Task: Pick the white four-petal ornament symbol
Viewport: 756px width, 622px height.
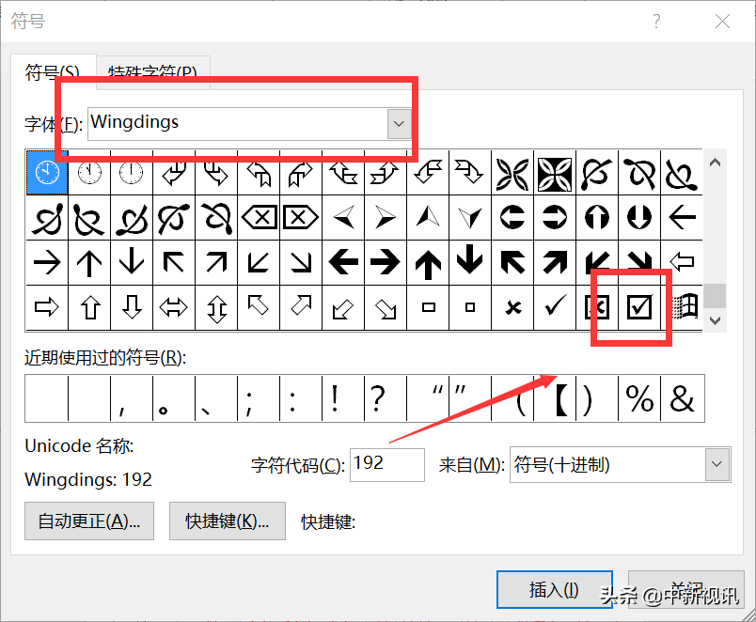Action: click(512, 173)
